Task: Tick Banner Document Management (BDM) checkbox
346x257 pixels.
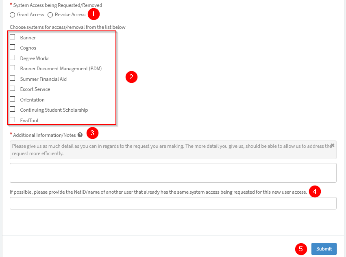Action: [x=13, y=68]
